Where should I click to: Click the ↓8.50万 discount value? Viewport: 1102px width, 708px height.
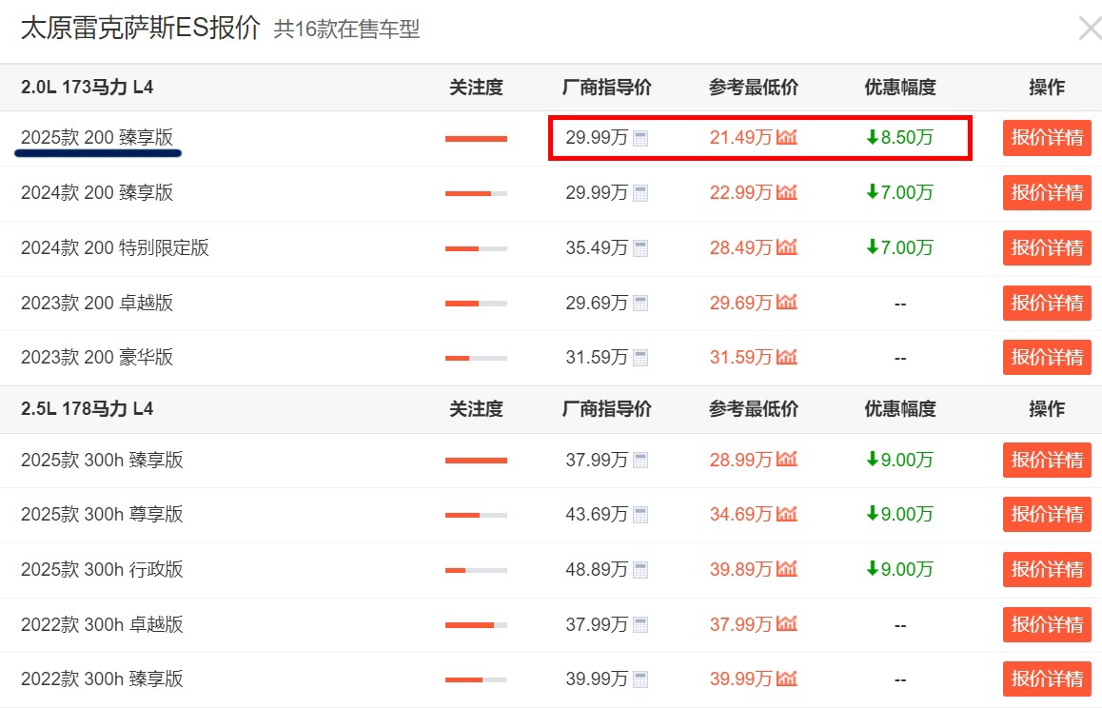tap(899, 137)
